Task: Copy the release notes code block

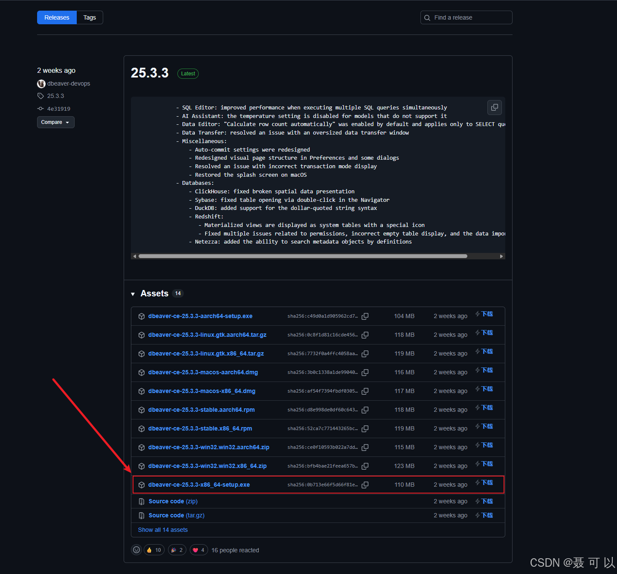Action: click(x=495, y=107)
